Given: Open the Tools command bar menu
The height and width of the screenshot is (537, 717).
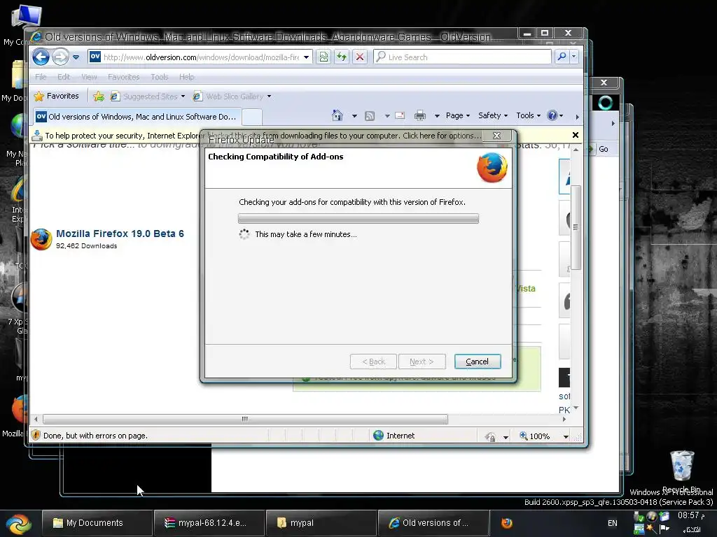Looking at the screenshot, I should click(528, 115).
